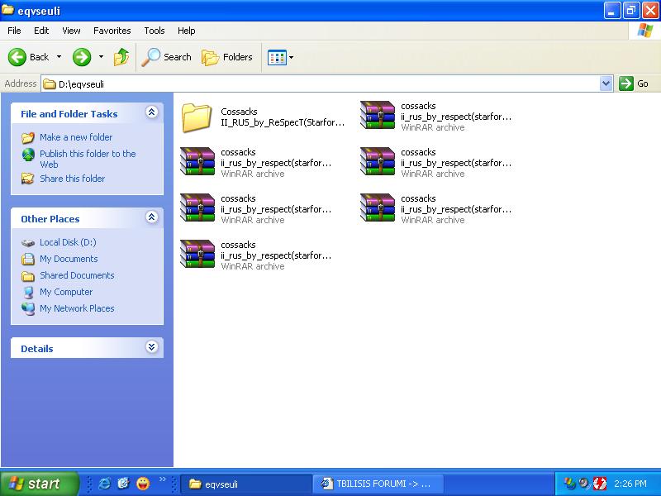
Task: Open the Forward history dropdown arrow
Action: 101,57
